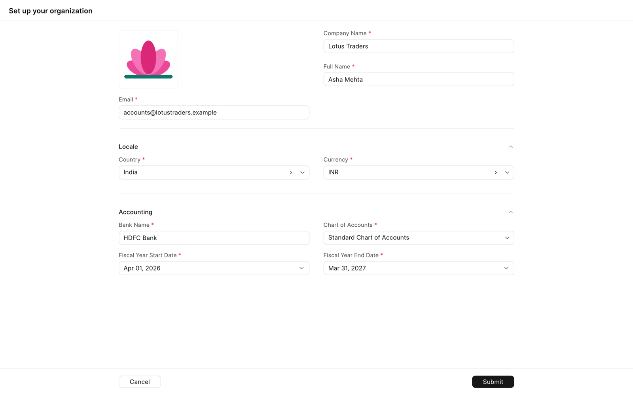Submit the organization setup form
This screenshot has height=395, width=633.
(x=493, y=382)
